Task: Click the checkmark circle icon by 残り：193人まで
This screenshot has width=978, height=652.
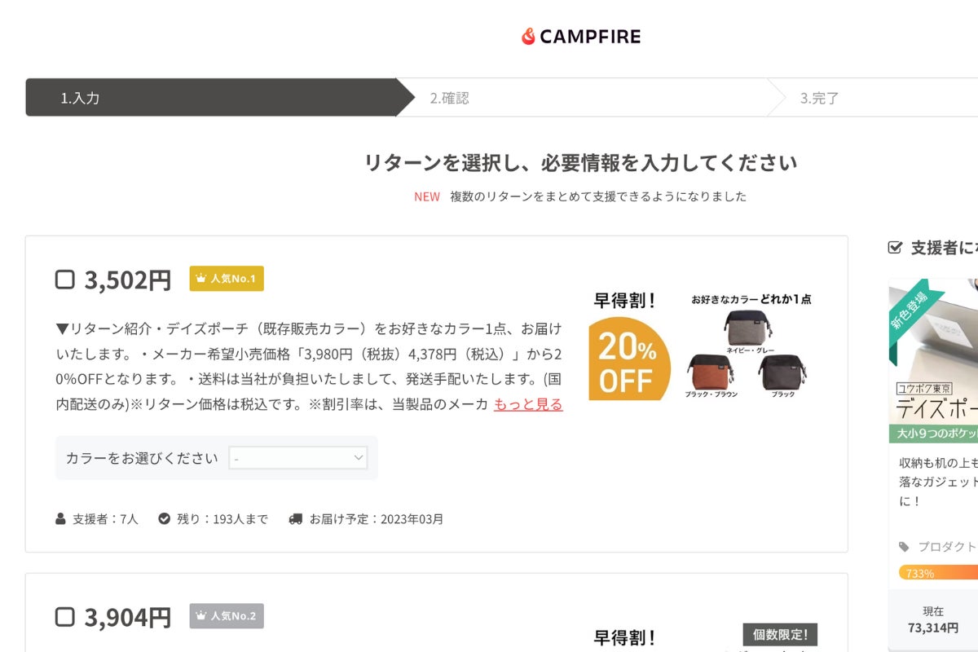Action: (165, 518)
